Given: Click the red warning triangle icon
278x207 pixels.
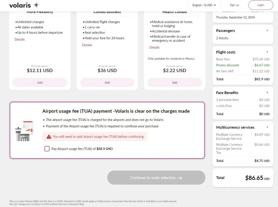Looking at the screenshot, I should pyautogui.click(x=49, y=137).
